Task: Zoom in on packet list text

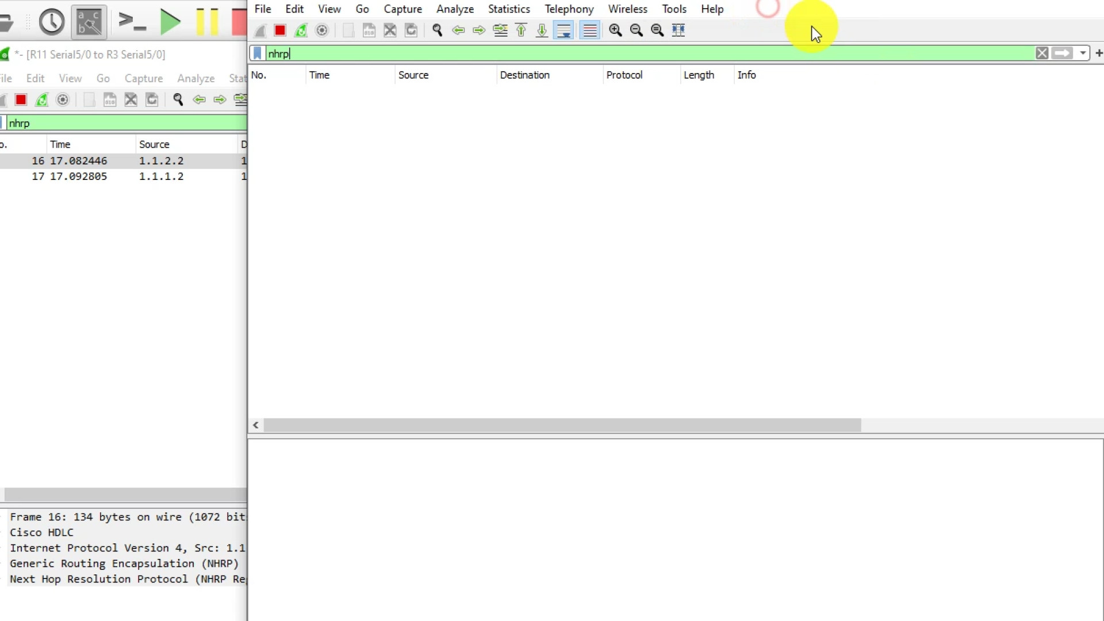Action: point(615,30)
